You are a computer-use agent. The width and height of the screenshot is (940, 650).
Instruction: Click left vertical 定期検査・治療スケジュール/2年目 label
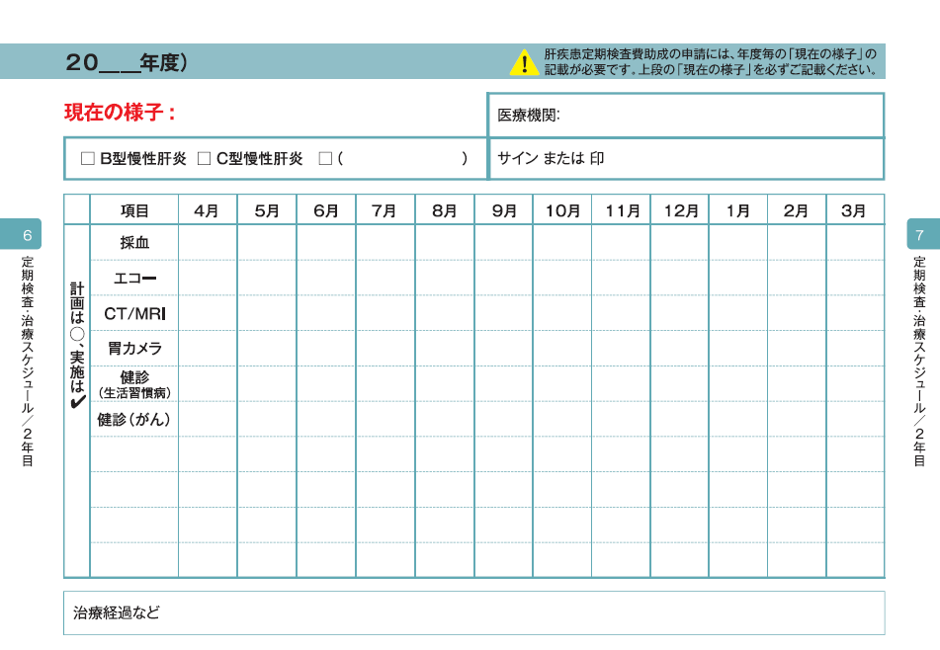[28, 362]
